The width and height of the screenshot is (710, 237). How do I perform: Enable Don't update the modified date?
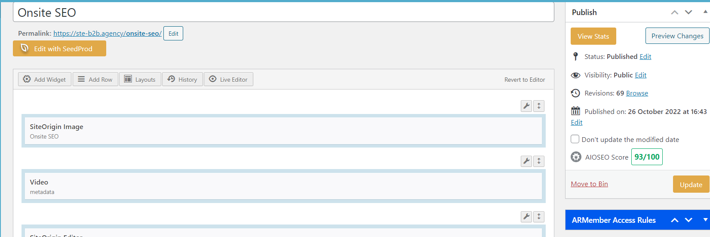575,139
